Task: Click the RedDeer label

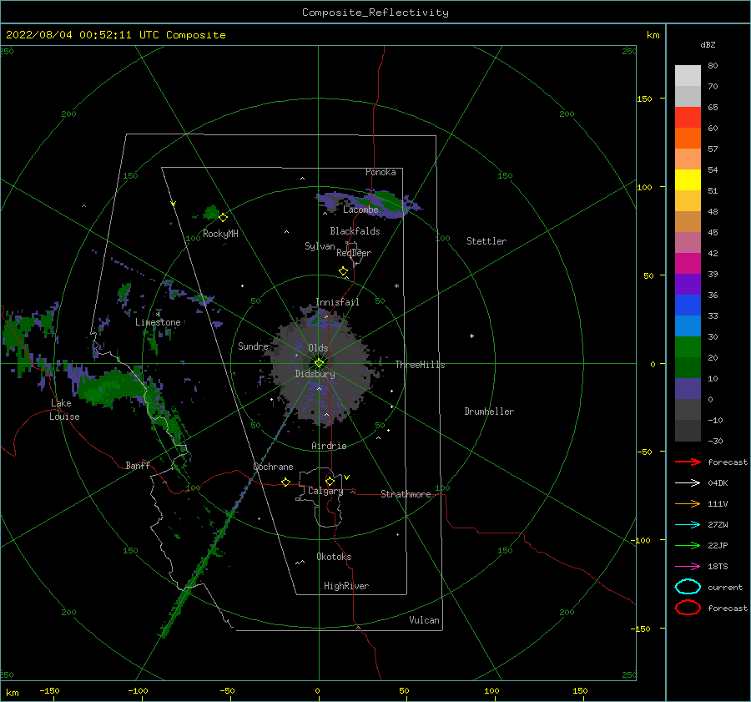Action: coord(354,253)
